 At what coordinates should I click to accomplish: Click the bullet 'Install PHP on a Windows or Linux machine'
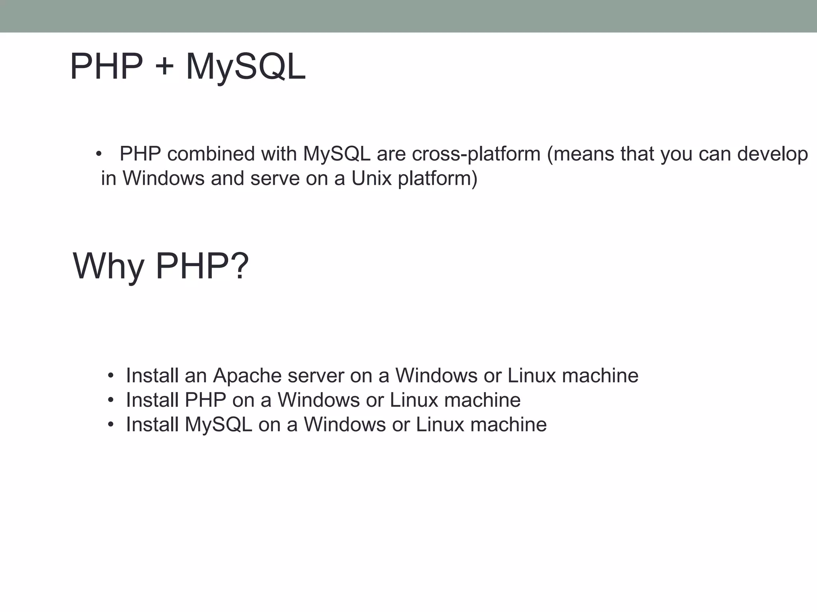[x=314, y=400]
